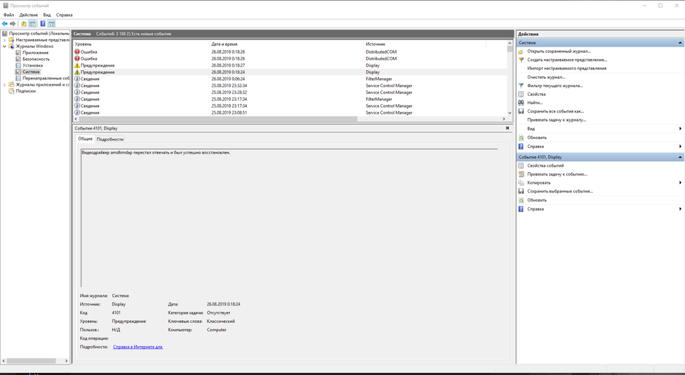Select the Журналы Windows folder
Image resolution: width=685 pixels, height=375 pixels.
coord(34,46)
